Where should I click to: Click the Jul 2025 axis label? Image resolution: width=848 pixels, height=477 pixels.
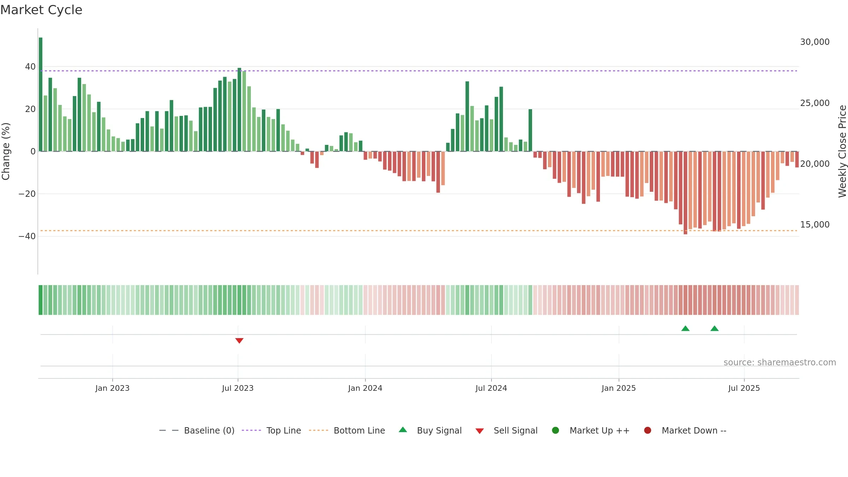click(744, 388)
